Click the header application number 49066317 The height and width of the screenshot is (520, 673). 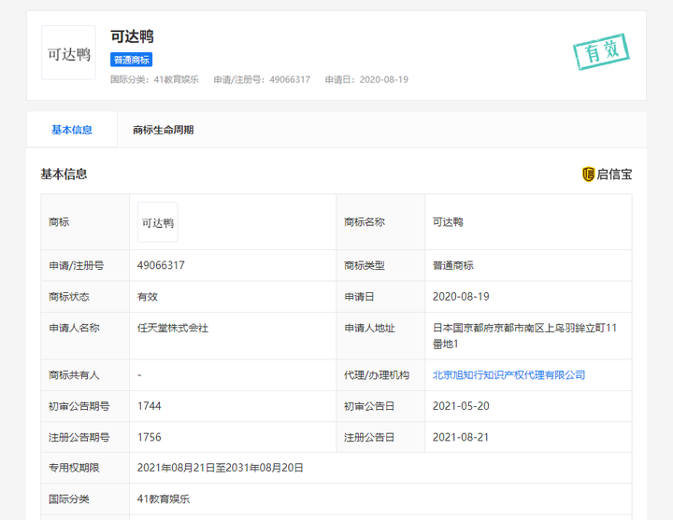click(290, 79)
